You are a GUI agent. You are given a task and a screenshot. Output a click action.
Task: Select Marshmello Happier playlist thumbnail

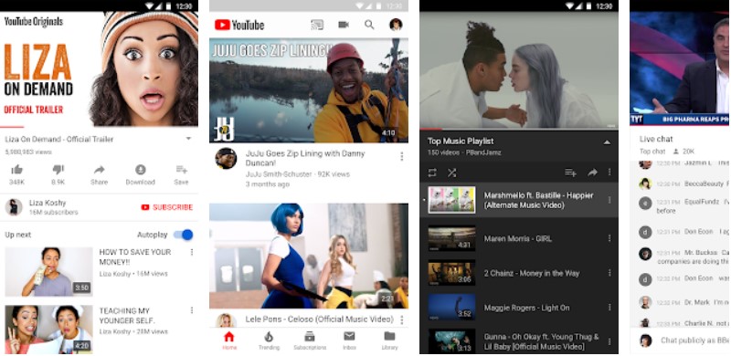coord(451,200)
